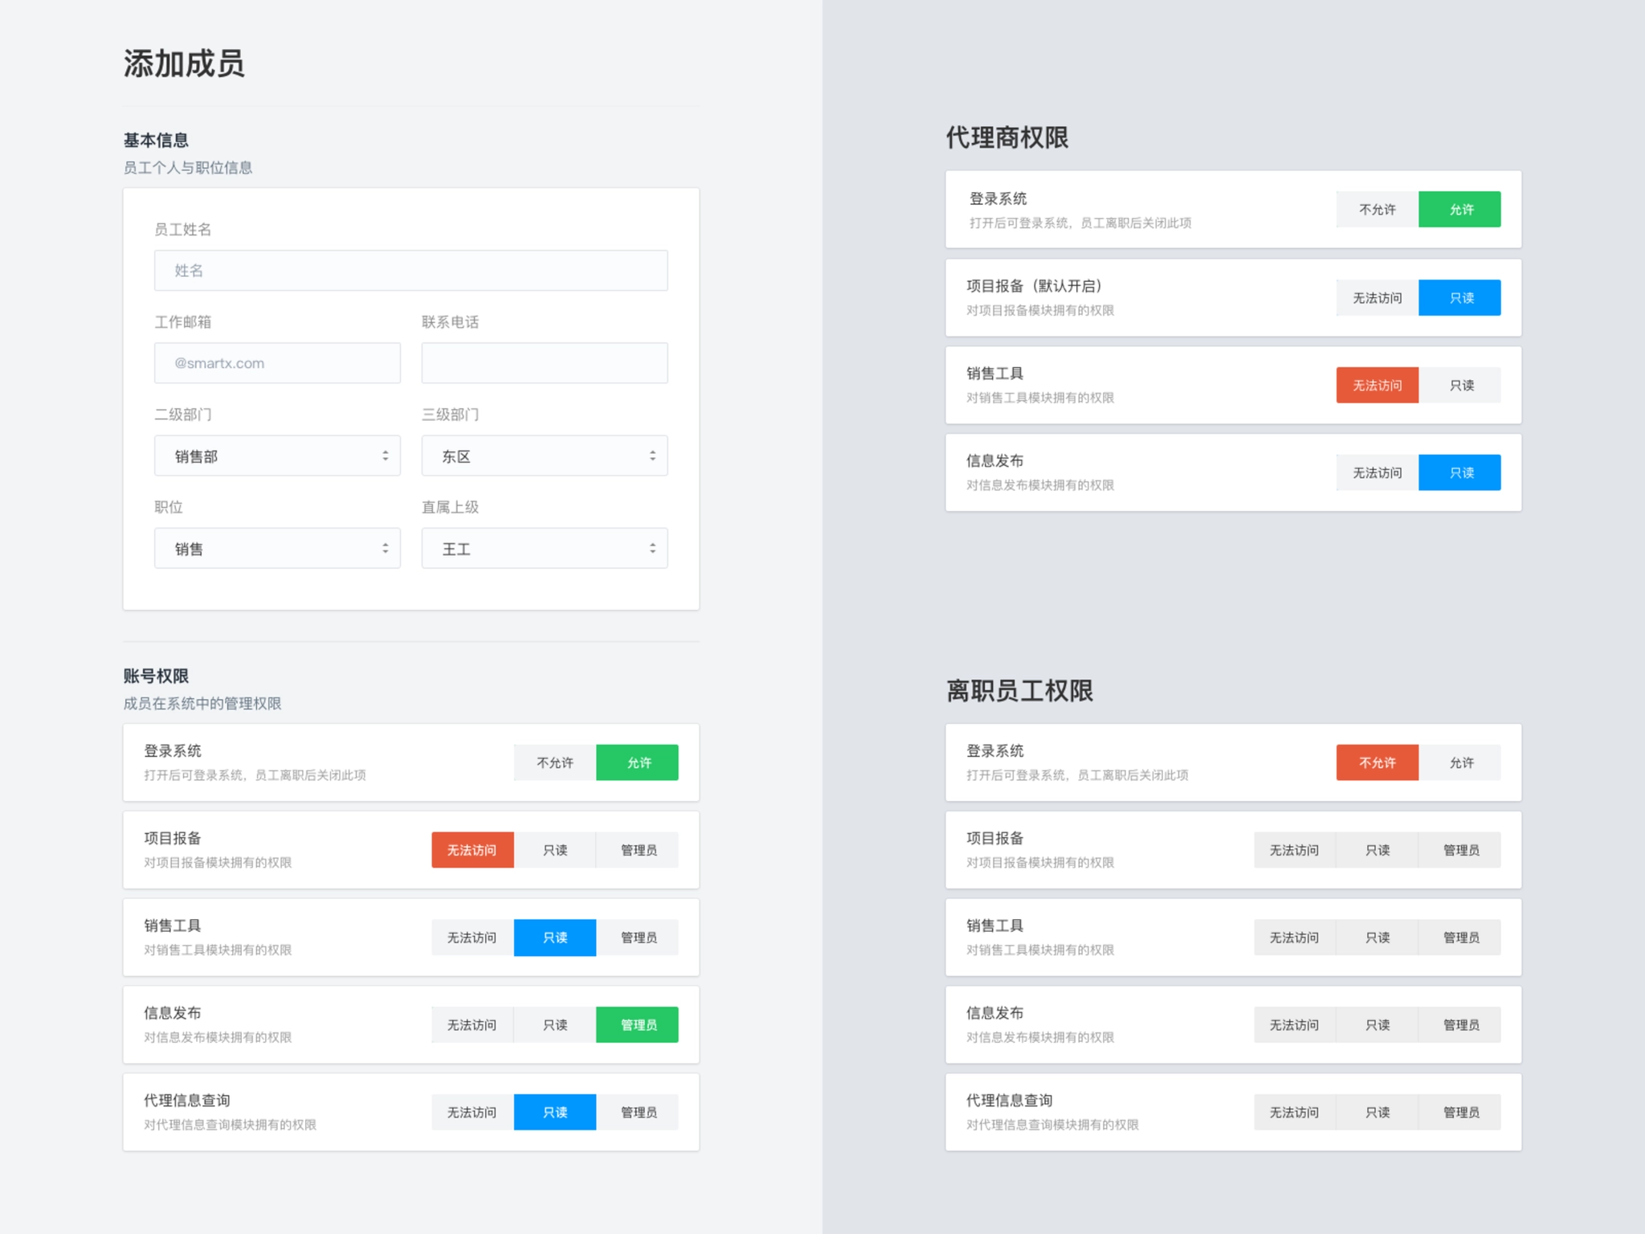Select 只读 for 账号权限 项目报备
This screenshot has height=1234, width=1645.
pos(555,850)
